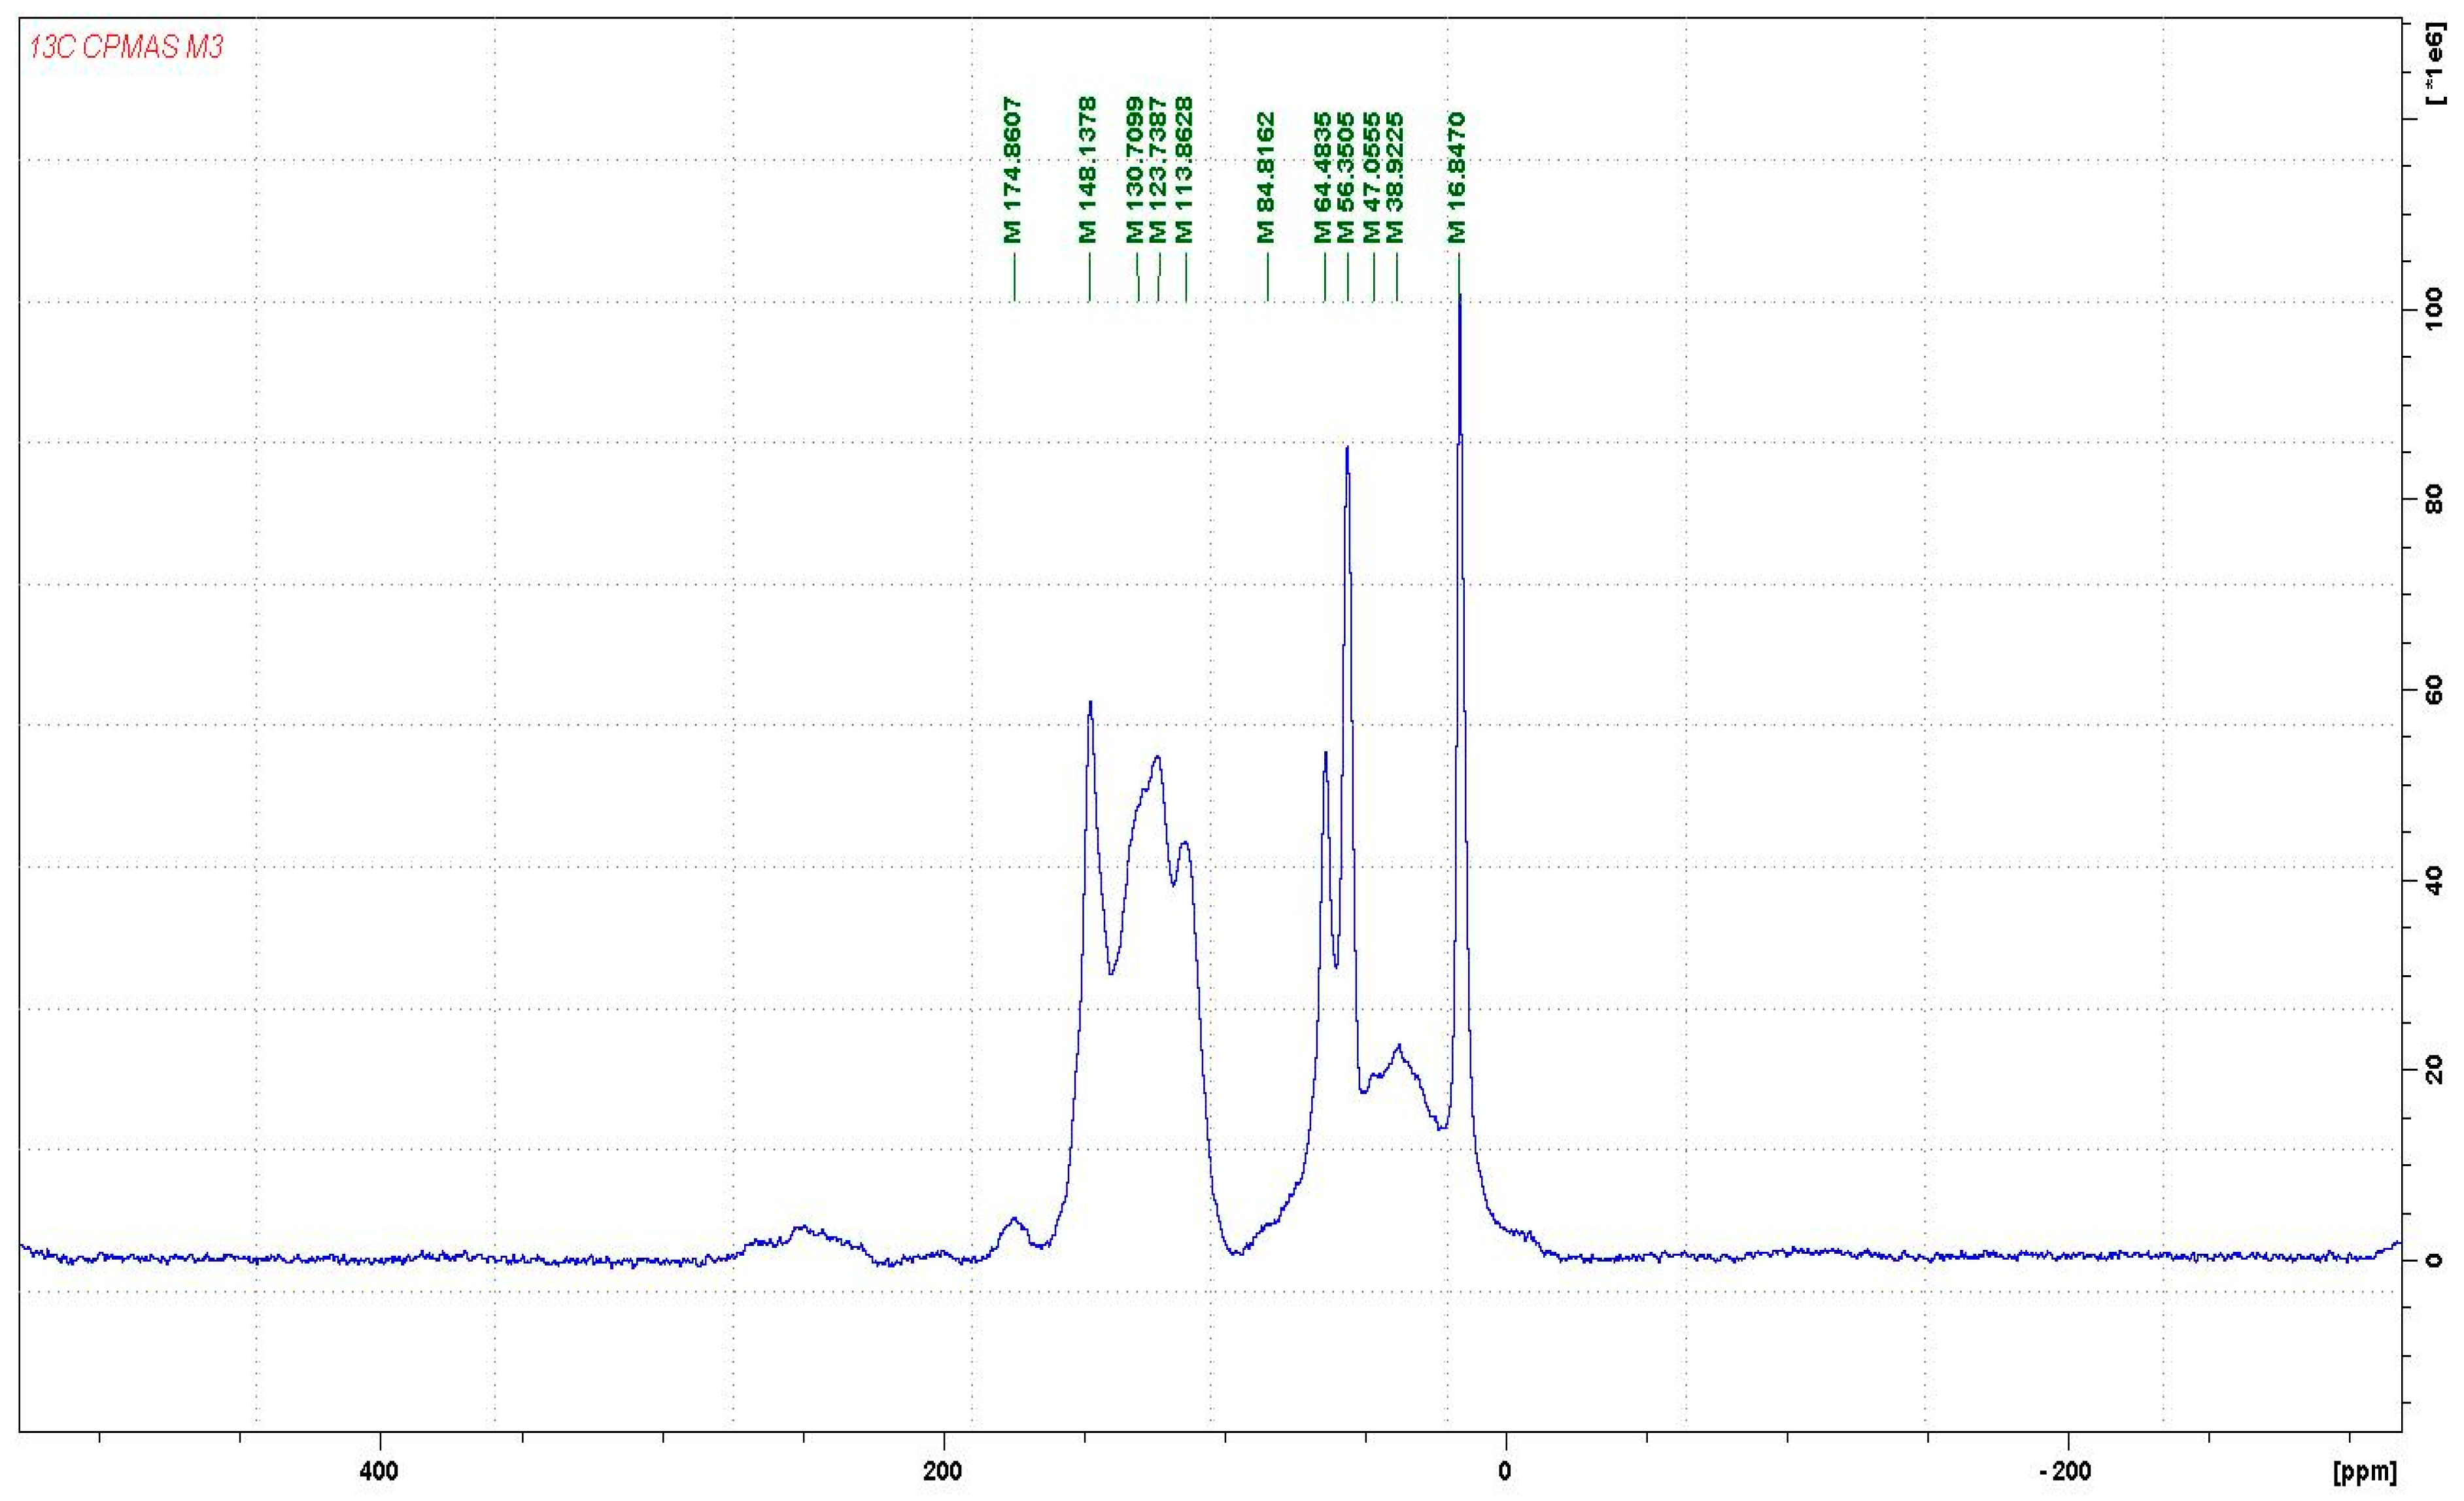
Task: Select peak label M 84.8162
Action: [x=1265, y=178]
